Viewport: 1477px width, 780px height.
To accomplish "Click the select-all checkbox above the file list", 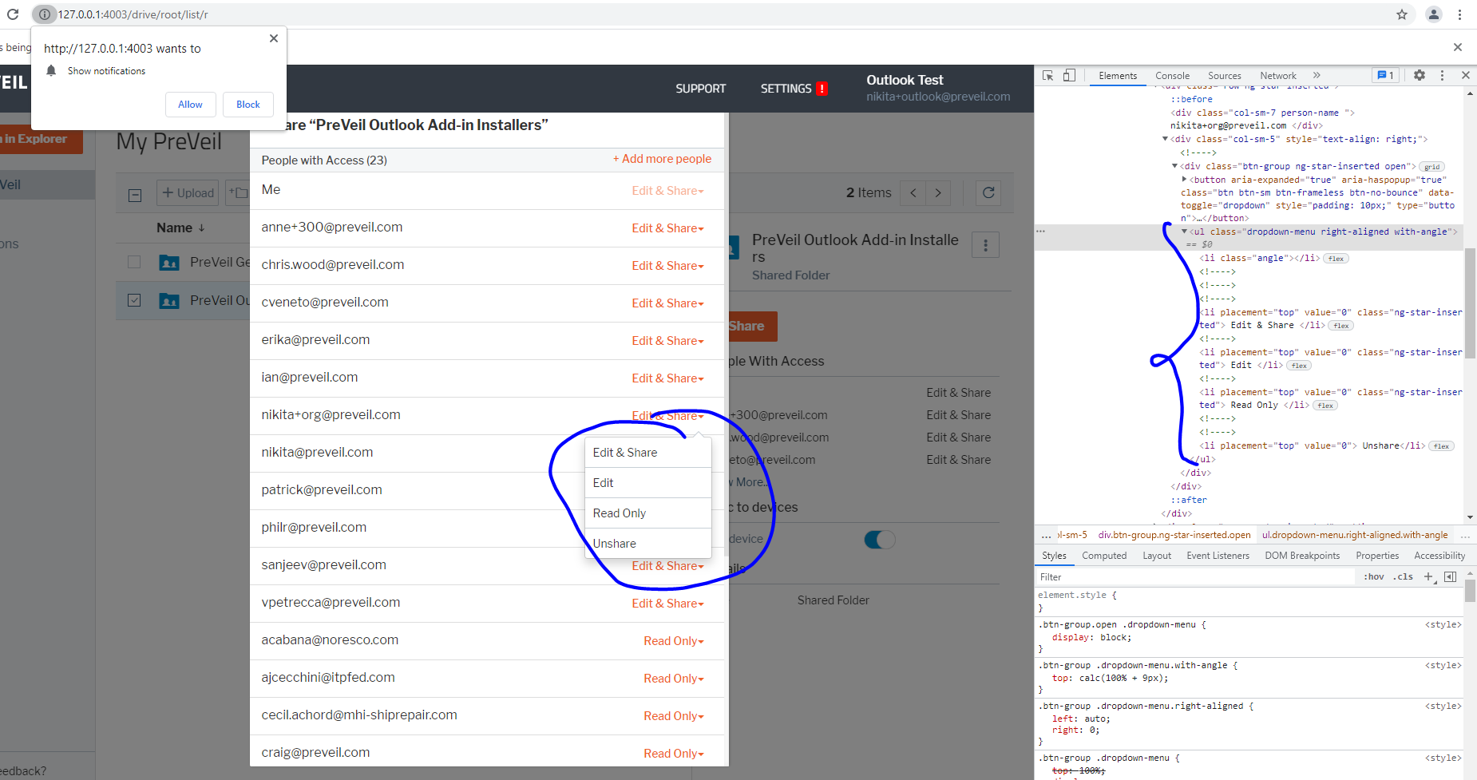I will pyautogui.click(x=134, y=194).
